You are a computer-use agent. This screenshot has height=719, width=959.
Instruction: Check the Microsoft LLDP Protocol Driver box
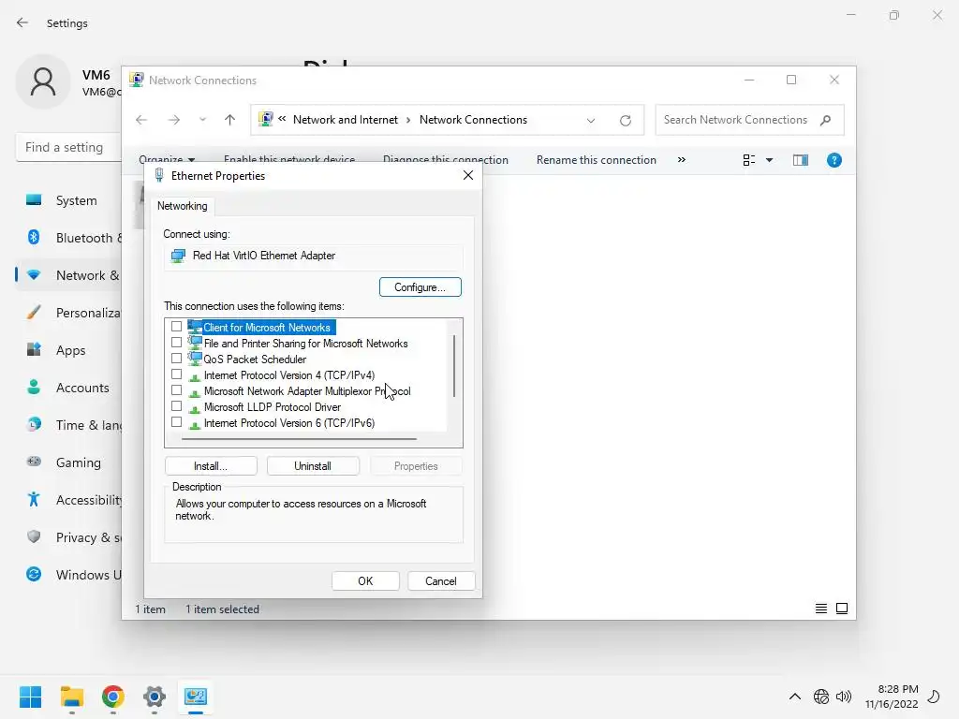point(176,406)
